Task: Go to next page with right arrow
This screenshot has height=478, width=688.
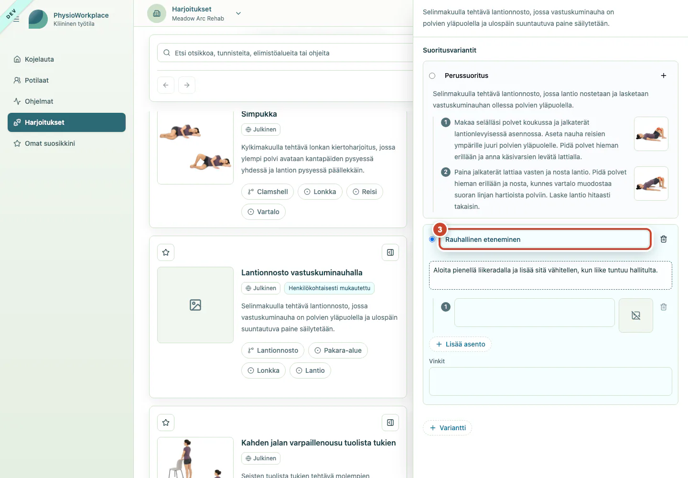Action: [187, 85]
